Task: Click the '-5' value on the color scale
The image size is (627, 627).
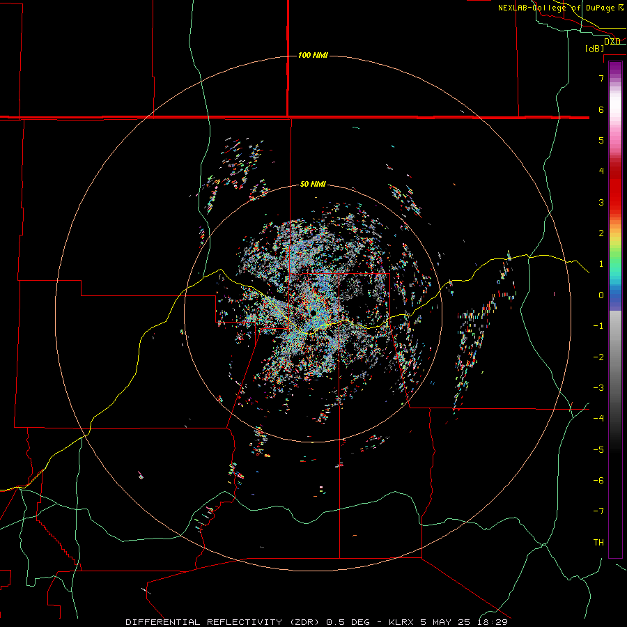Action: [598, 450]
